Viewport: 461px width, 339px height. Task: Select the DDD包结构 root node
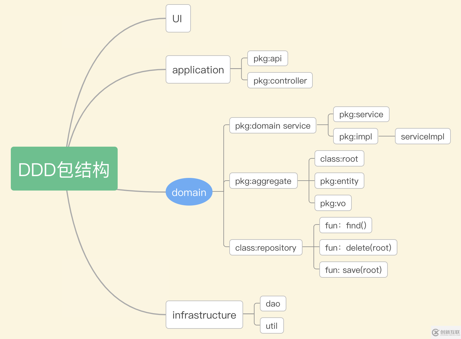(x=64, y=169)
